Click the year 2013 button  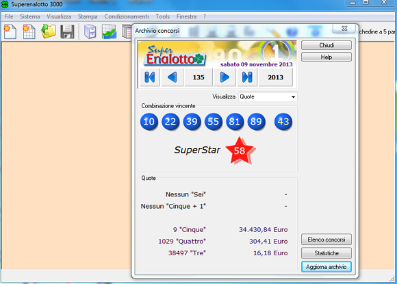pyautogui.click(x=275, y=77)
